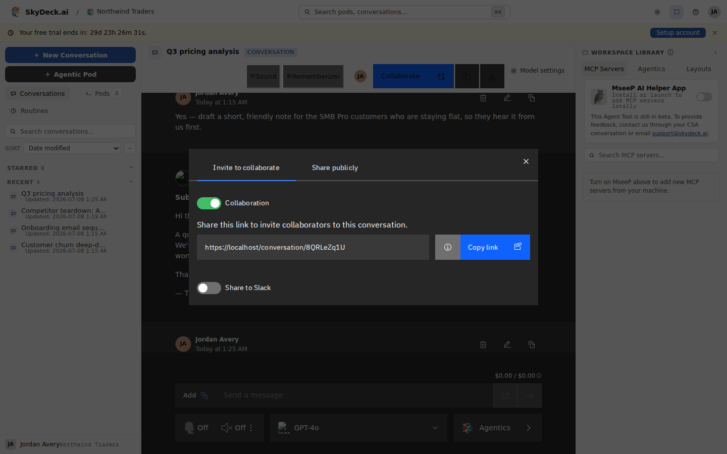Click the icon left of send arrow

coord(505,395)
